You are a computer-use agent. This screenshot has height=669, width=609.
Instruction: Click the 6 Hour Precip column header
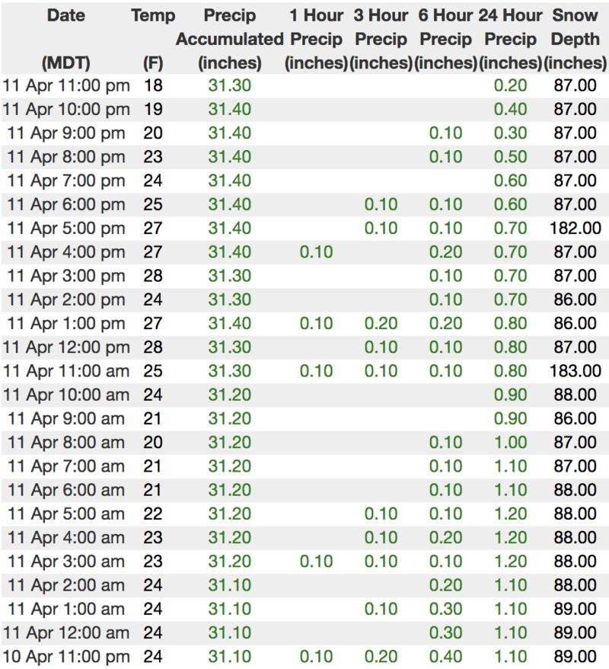tap(445, 38)
